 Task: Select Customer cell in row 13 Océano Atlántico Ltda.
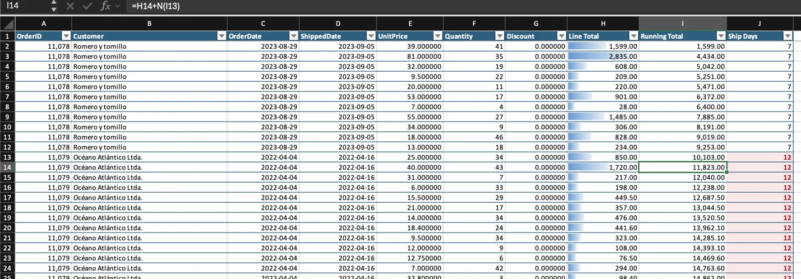point(149,157)
